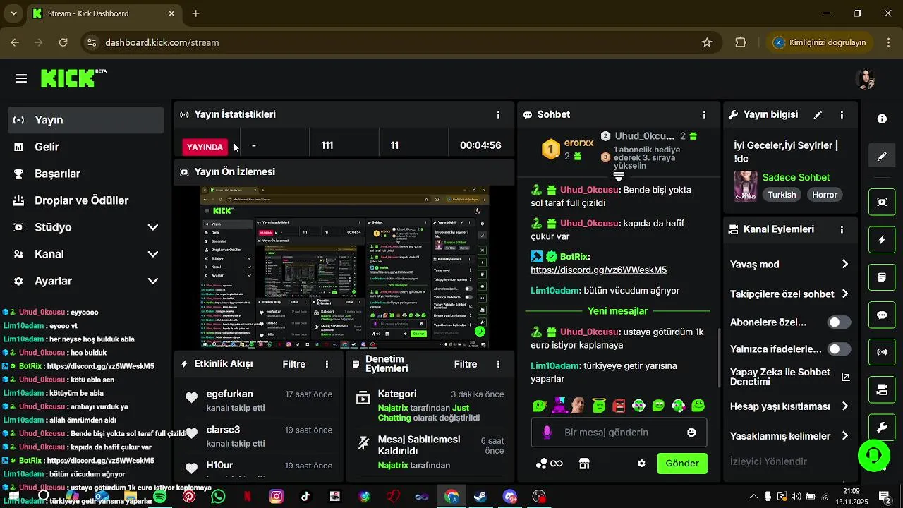
Task: Open Denetim Eylemleri three-dot menu
Action: coord(499,364)
